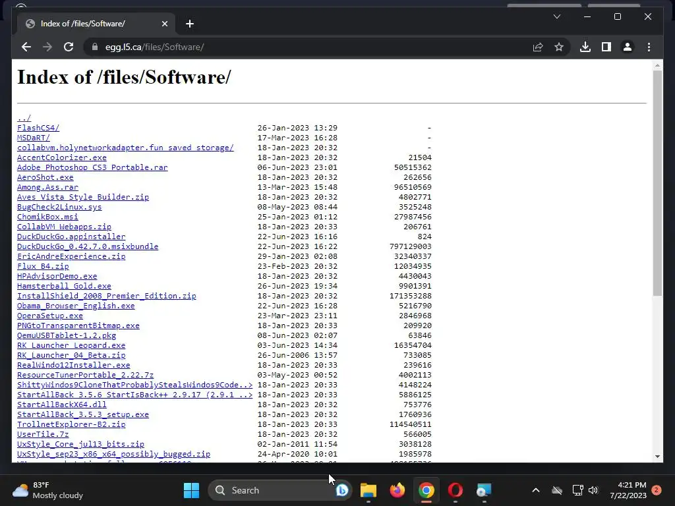675x506 pixels.
Task: Open Windows Start menu
Action: tap(192, 490)
